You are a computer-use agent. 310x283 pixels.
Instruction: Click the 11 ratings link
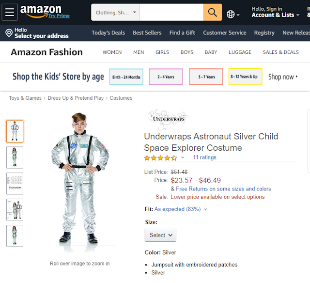point(204,157)
